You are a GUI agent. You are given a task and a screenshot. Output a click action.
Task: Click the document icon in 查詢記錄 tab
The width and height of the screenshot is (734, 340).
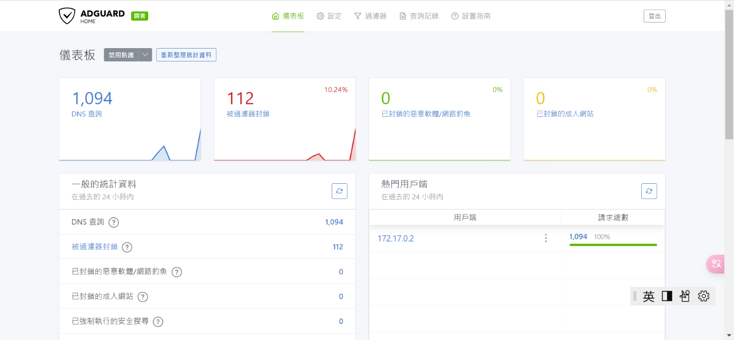point(403,16)
